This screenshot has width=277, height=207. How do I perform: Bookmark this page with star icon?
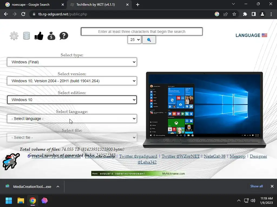(234, 14)
